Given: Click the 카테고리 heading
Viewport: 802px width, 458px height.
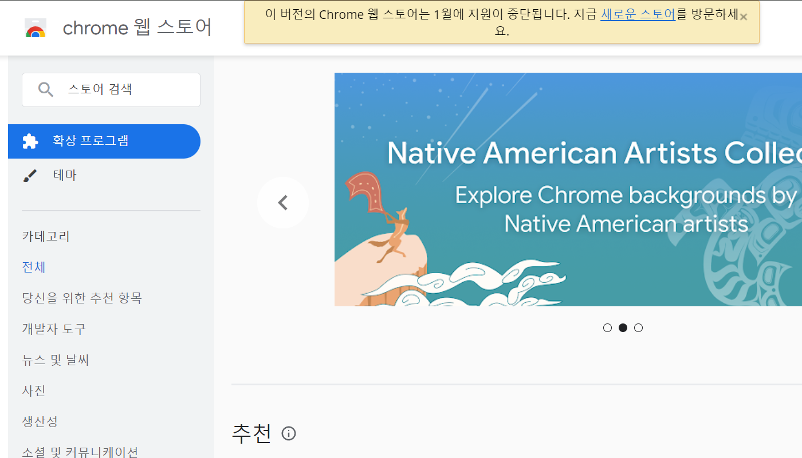Looking at the screenshot, I should click(x=46, y=236).
